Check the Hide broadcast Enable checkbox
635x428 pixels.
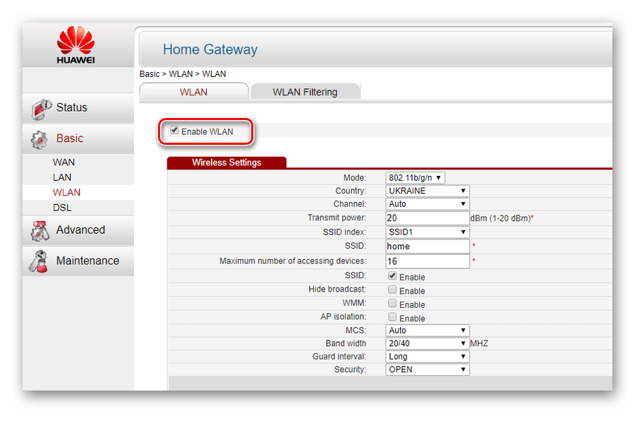pos(392,290)
